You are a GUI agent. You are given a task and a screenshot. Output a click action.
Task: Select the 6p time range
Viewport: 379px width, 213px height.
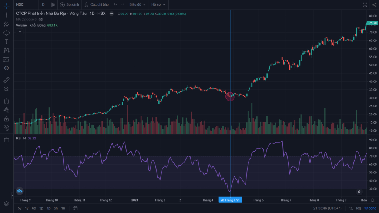[x=34, y=208]
